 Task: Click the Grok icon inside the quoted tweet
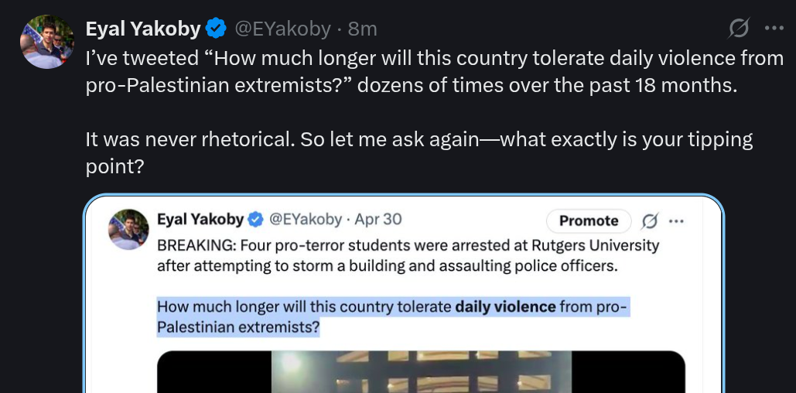650,221
